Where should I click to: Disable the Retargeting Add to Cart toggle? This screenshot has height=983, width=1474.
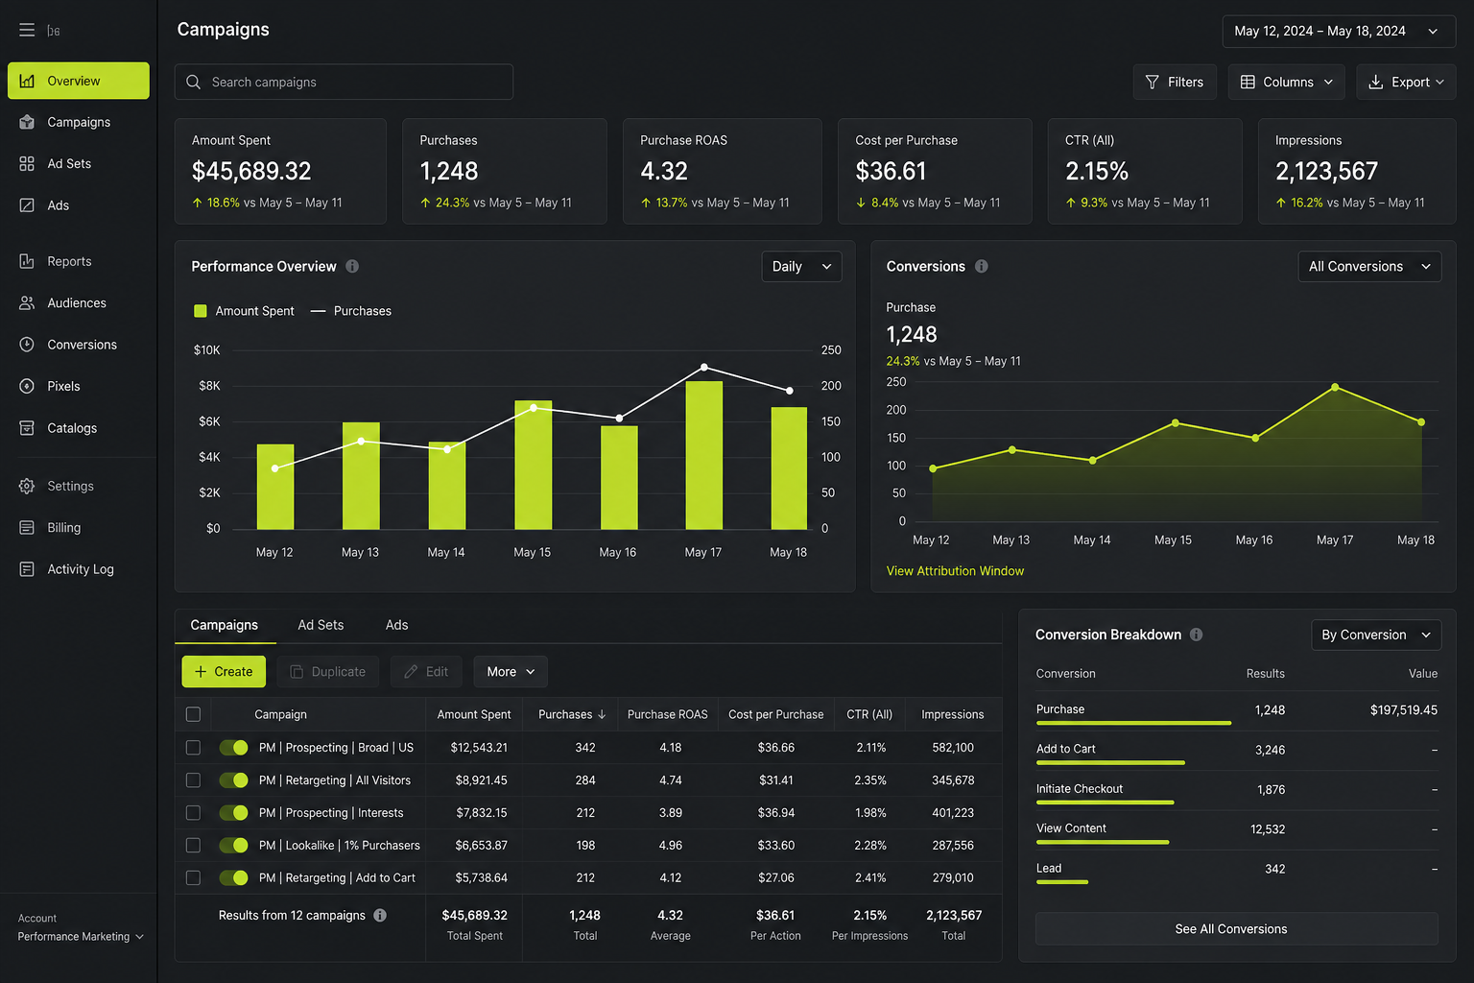234,878
